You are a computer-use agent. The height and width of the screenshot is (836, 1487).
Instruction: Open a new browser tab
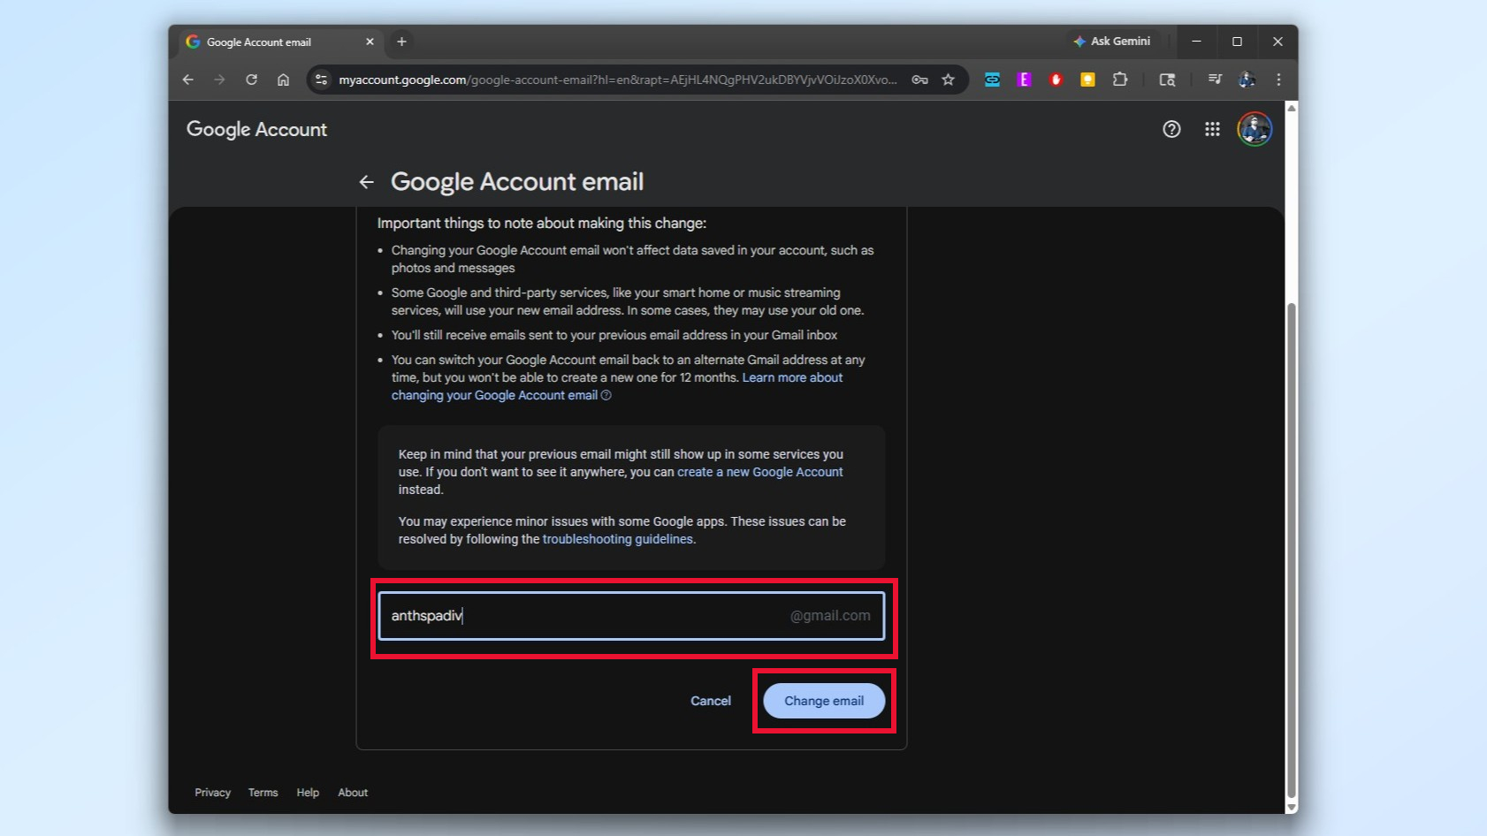pos(402,42)
